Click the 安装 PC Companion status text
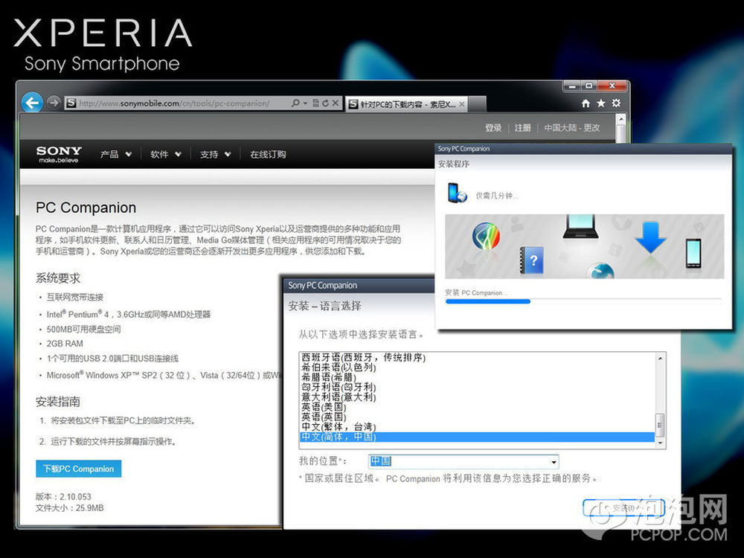744x558 pixels. tap(476, 292)
